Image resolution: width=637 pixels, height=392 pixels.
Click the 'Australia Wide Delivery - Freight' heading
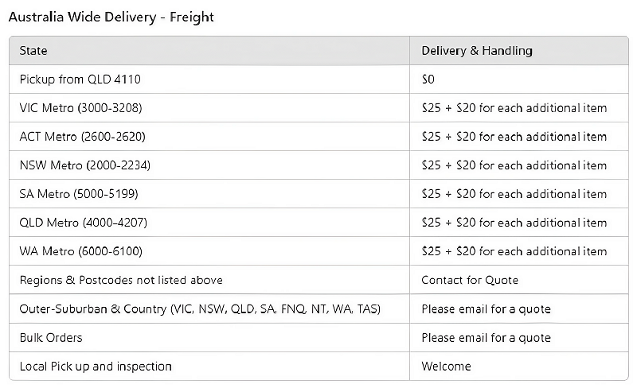point(111,17)
